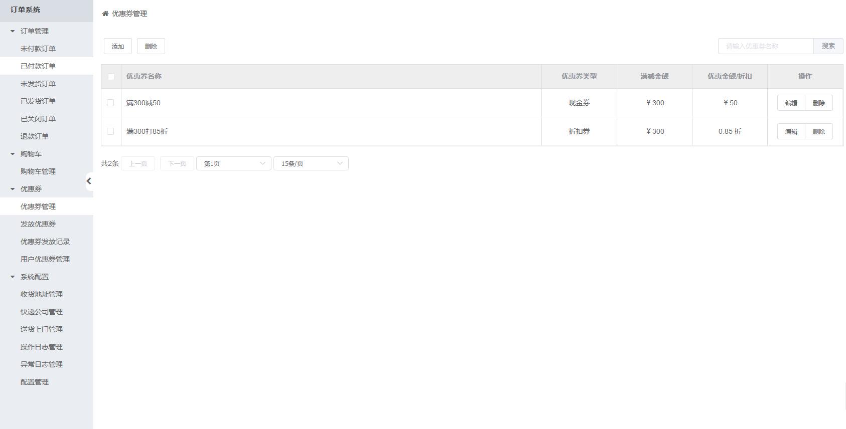Focus the coupon name search field
This screenshot has width=846, height=429.
(766, 46)
